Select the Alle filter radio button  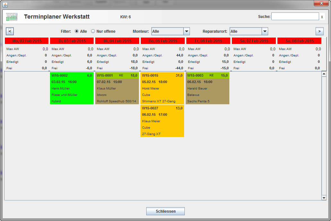tap(77, 31)
